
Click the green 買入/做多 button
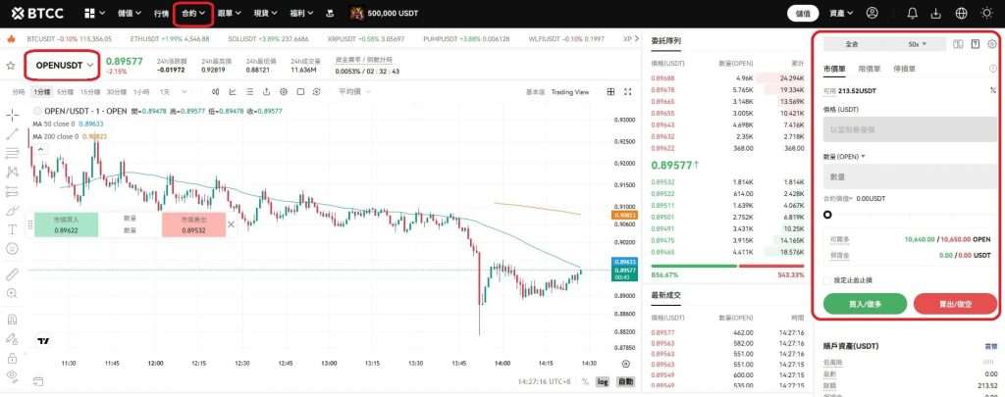tap(865, 304)
